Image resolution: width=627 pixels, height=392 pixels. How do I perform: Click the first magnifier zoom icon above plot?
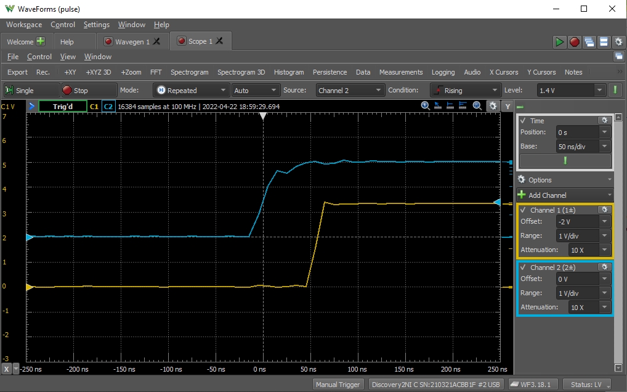pos(425,105)
